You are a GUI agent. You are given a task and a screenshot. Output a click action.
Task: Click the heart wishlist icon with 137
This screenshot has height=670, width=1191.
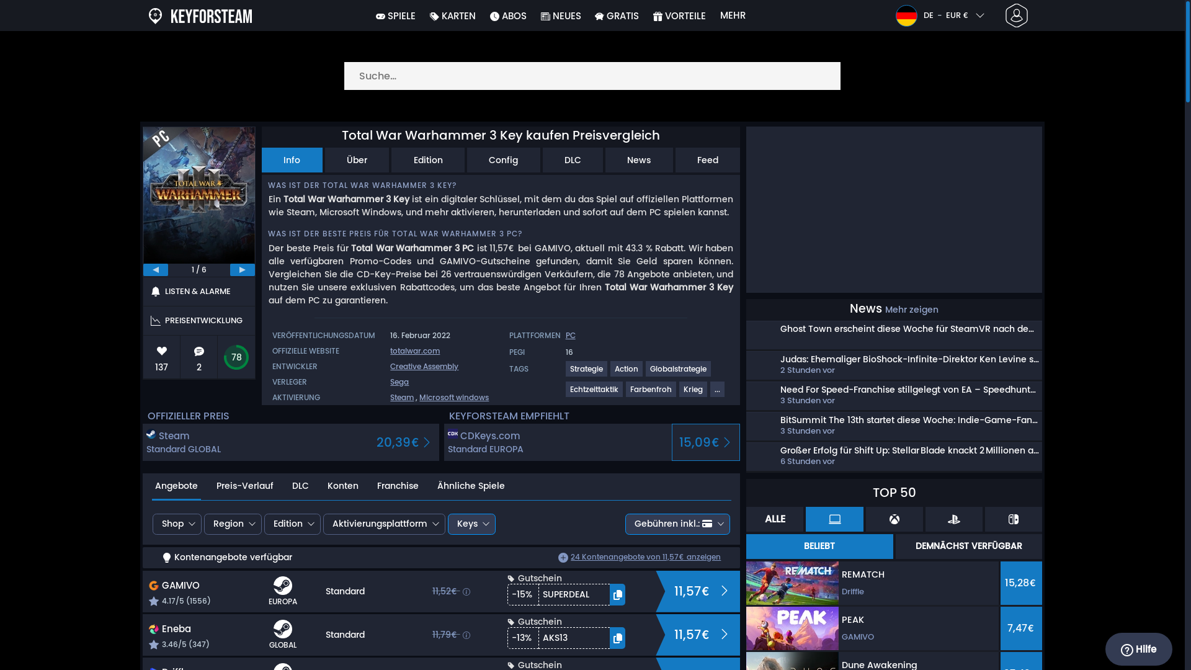click(162, 351)
